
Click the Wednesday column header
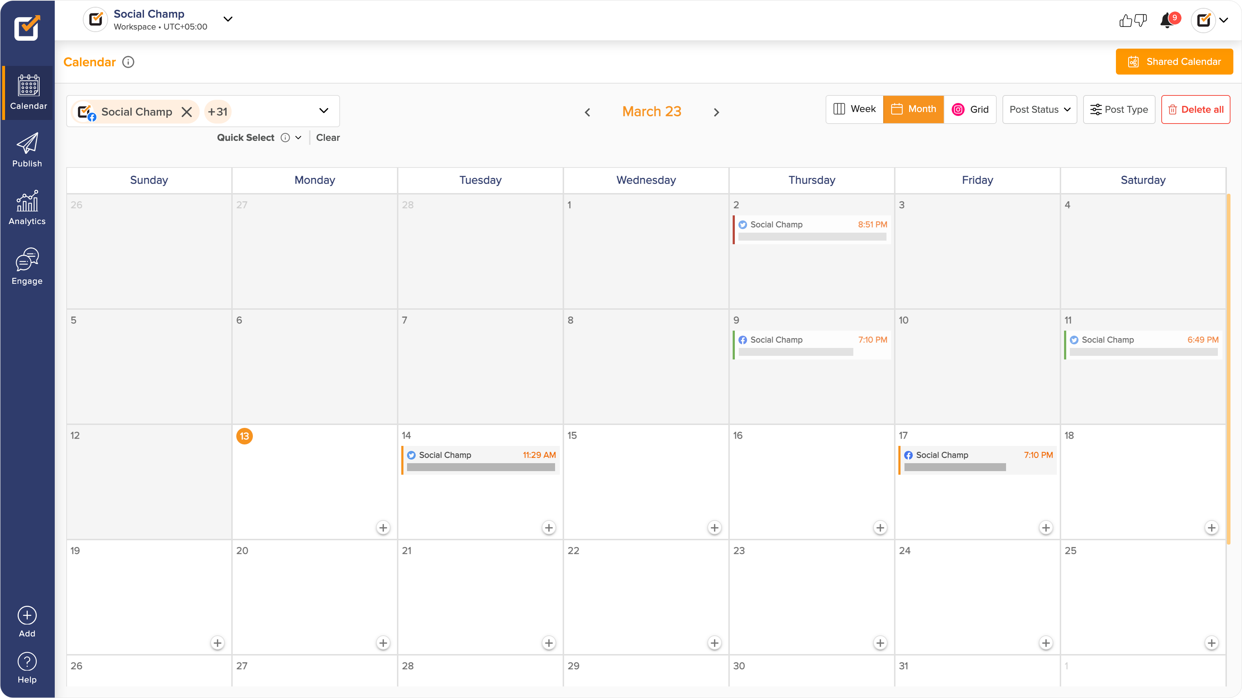(646, 180)
